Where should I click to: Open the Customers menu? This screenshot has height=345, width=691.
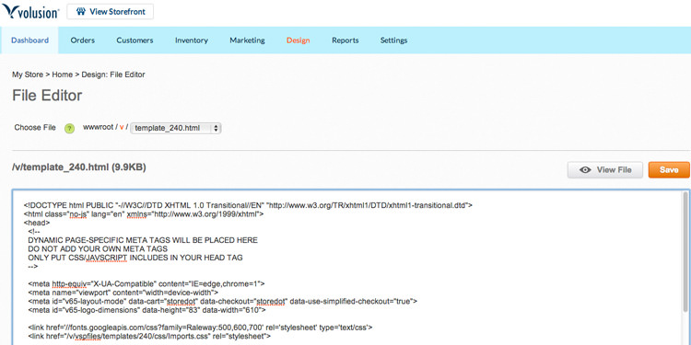click(x=135, y=40)
